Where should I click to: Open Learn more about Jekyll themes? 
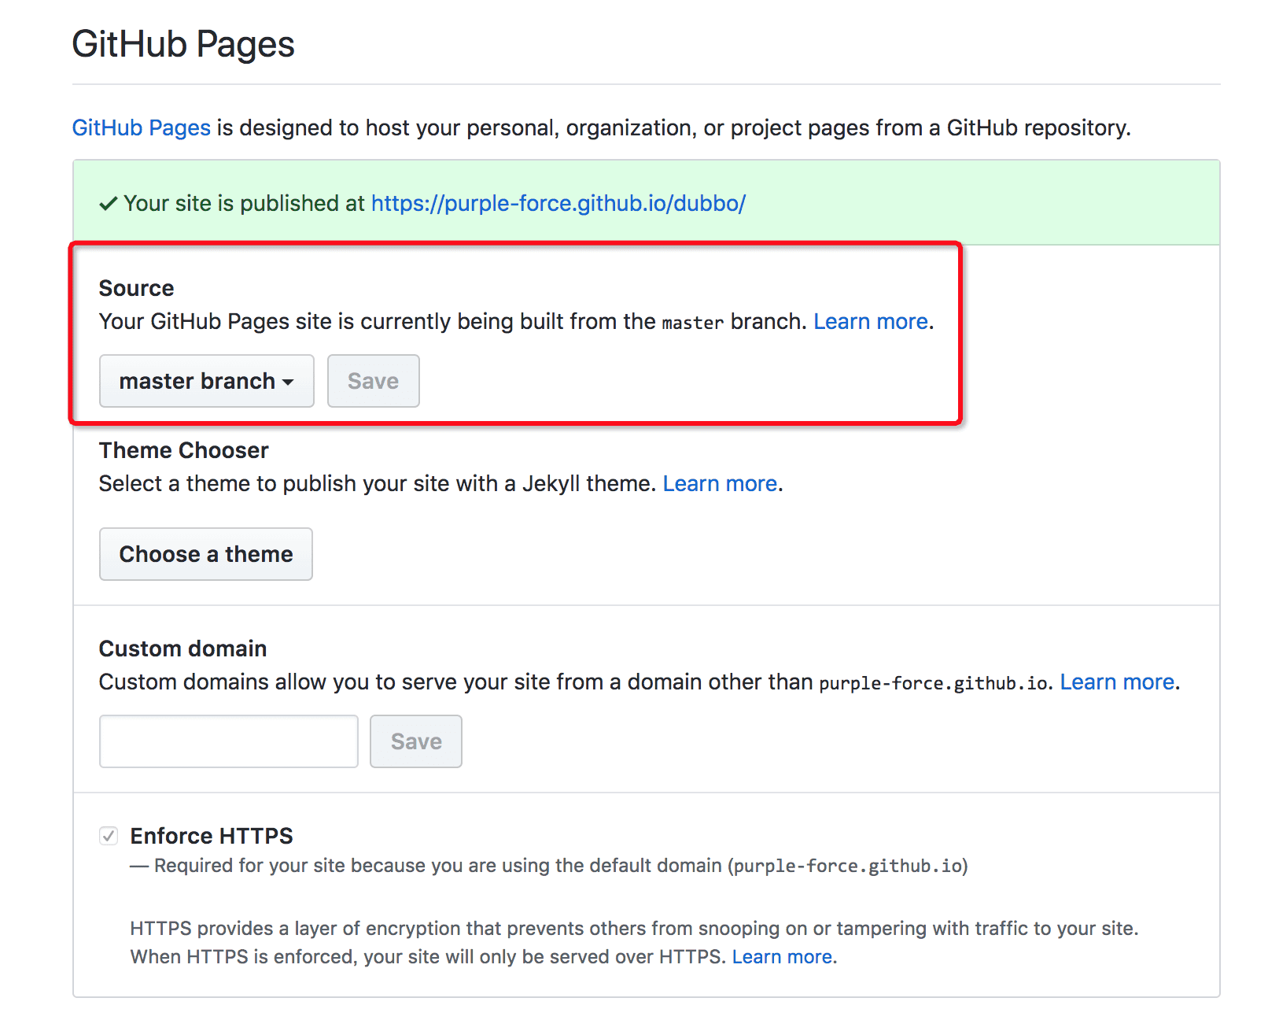pyautogui.click(x=720, y=484)
